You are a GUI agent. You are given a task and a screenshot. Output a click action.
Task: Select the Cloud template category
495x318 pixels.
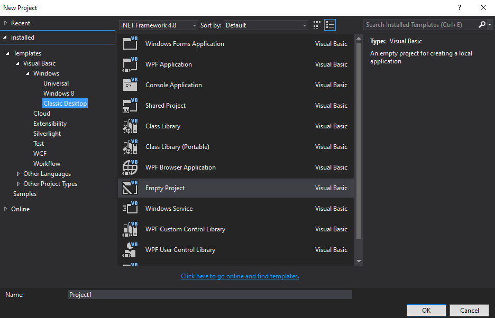pyautogui.click(x=42, y=113)
